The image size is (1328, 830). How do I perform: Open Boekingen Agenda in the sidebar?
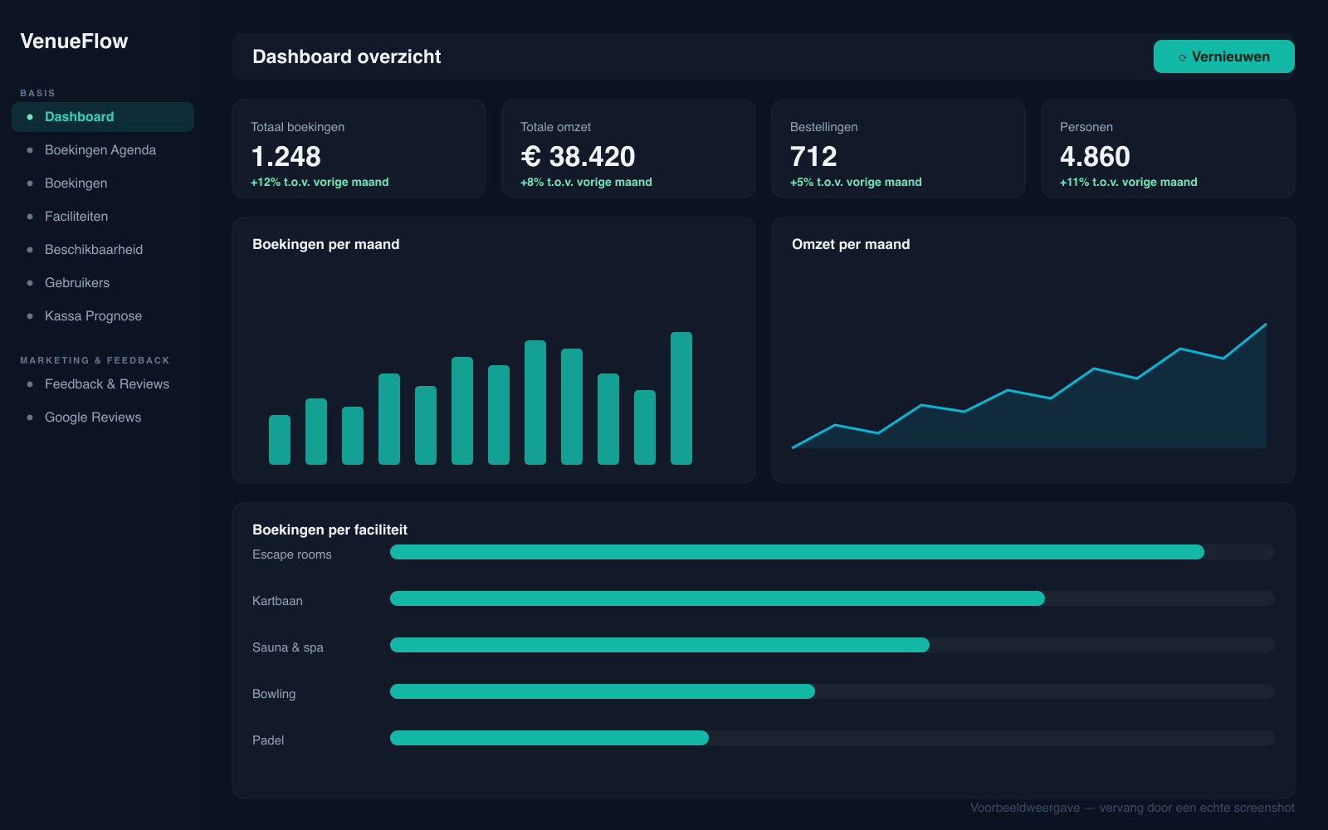(103, 150)
